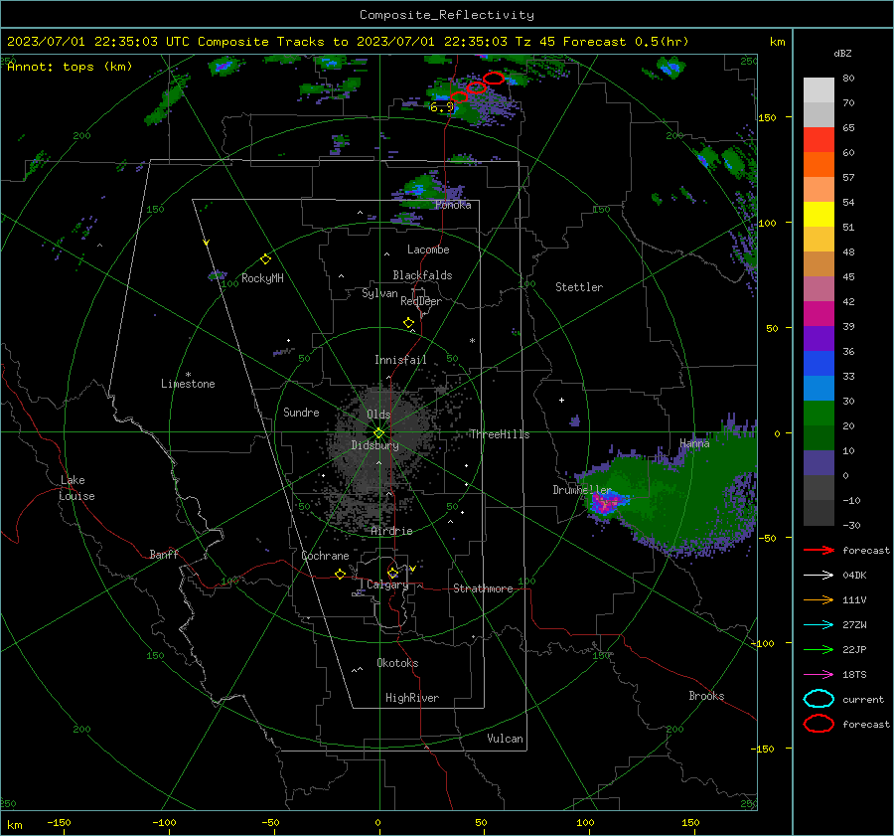Click the white cross marker east of ThreeHills
This screenshot has width=894, height=836.
pos(561,400)
